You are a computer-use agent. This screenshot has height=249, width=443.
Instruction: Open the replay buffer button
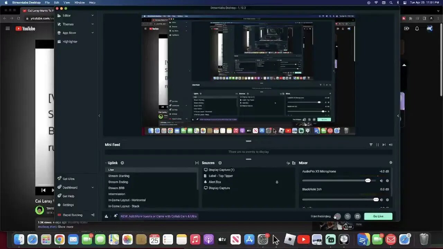click(x=347, y=216)
